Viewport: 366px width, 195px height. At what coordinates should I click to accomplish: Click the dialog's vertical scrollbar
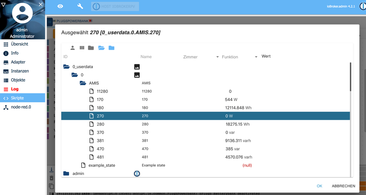pos(351,77)
